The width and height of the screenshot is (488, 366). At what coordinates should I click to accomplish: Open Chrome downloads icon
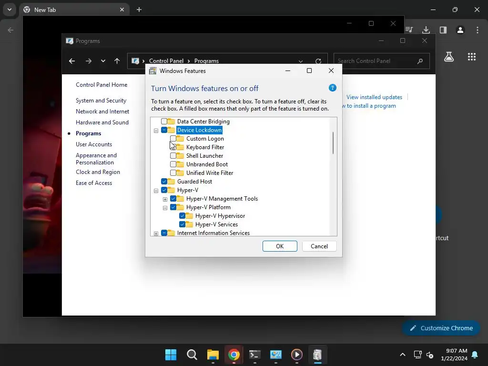point(426,30)
